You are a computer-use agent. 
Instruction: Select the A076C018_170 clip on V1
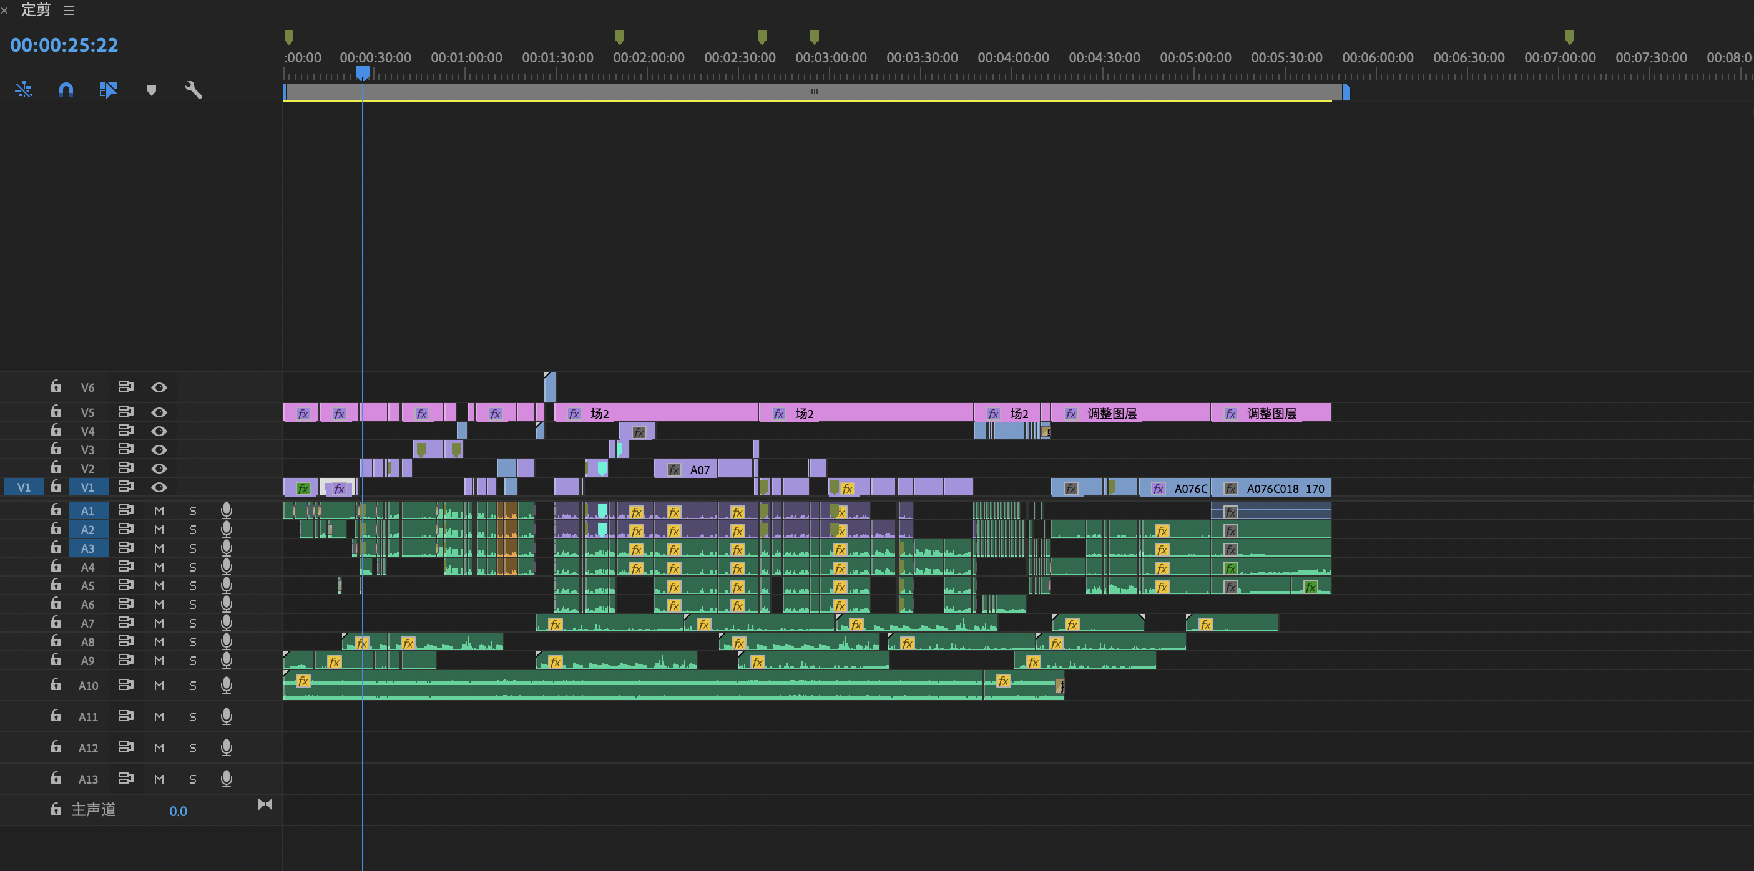click(x=1283, y=488)
